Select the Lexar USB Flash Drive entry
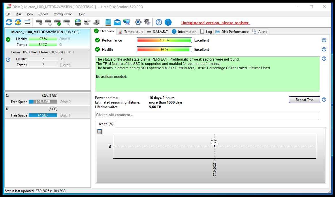The image size is (335, 197). pyautogui.click(x=48, y=59)
